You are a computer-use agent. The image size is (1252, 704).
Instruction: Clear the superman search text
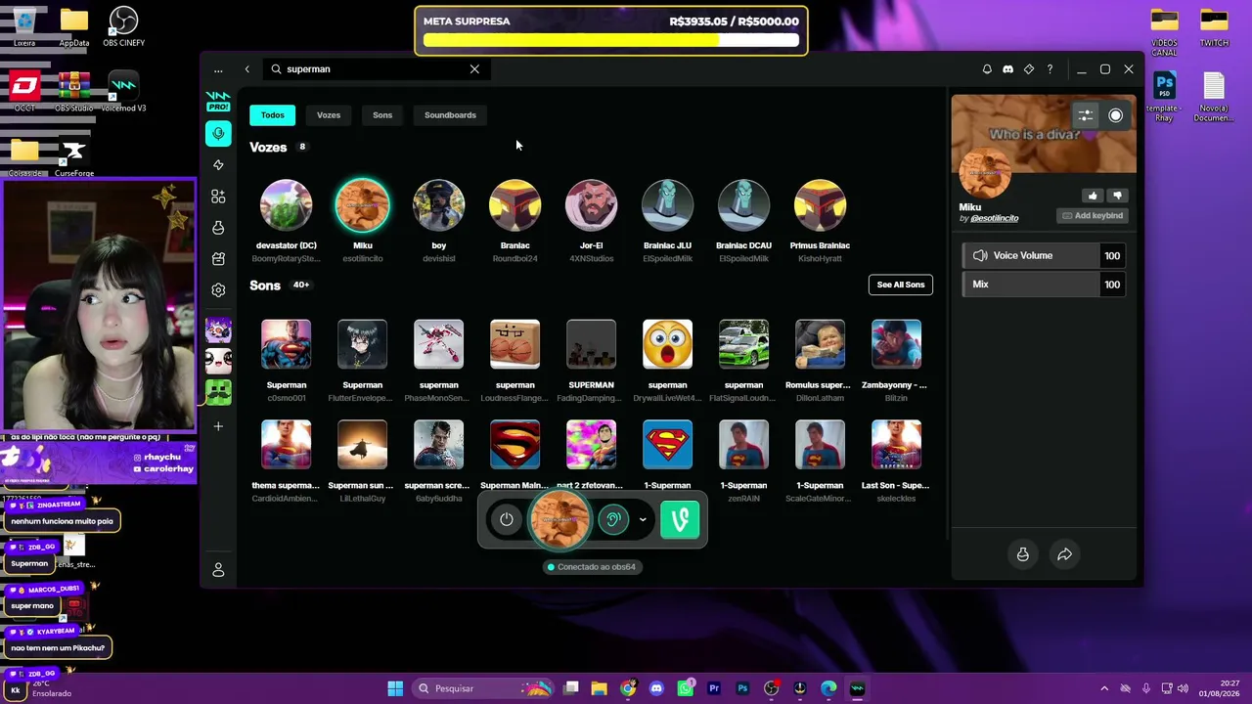tap(474, 69)
